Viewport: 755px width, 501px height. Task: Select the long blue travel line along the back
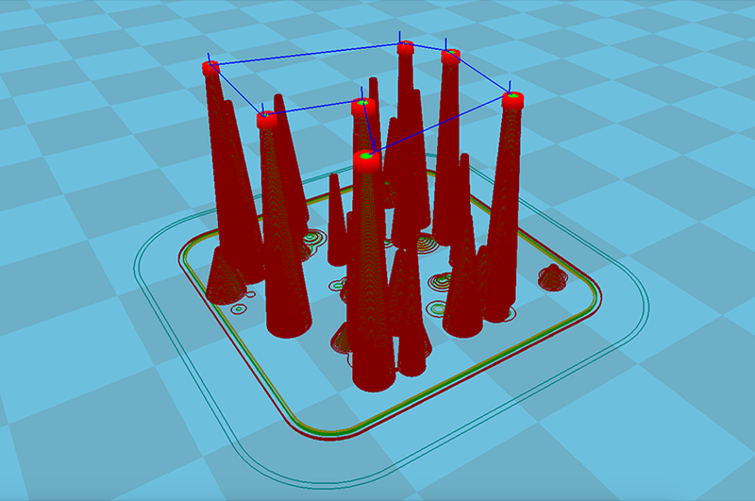click(x=307, y=55)
